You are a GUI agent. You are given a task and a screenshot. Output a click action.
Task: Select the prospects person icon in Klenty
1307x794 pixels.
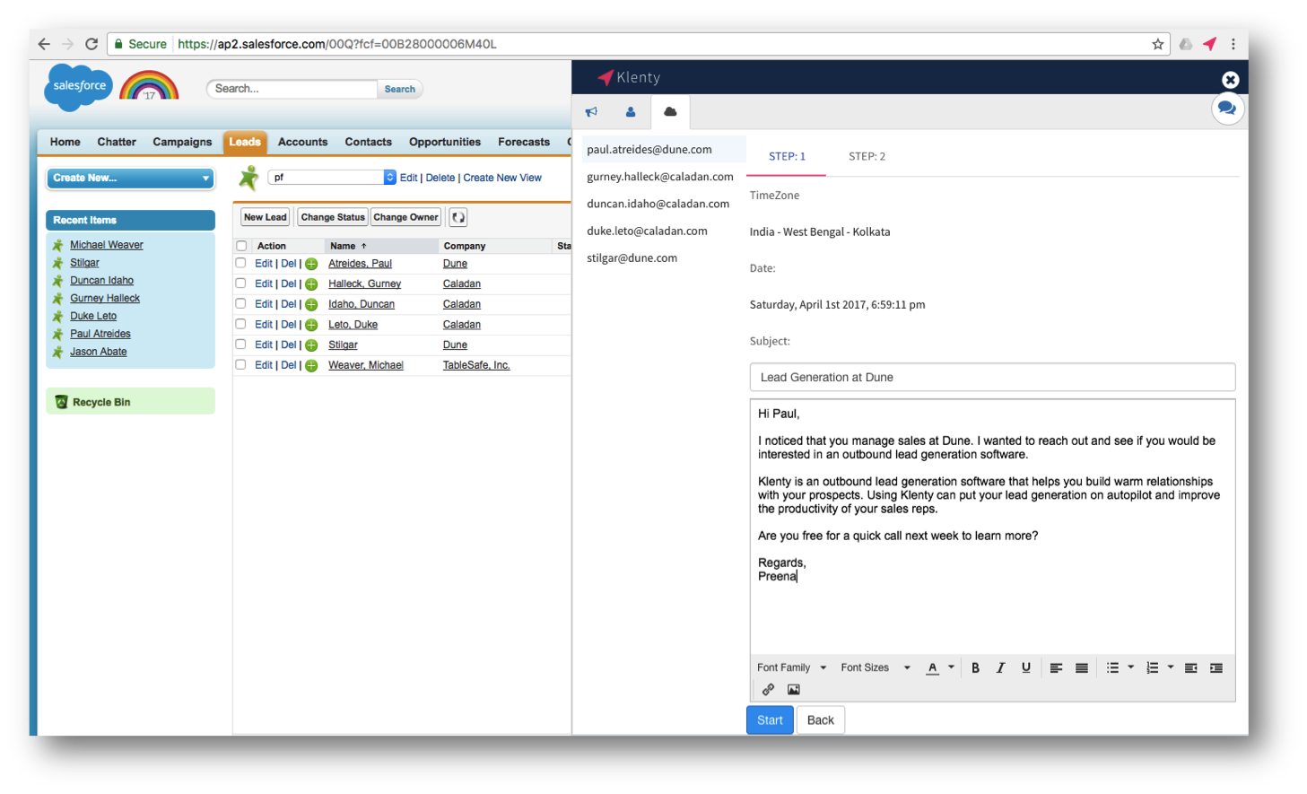coord(631,111)
